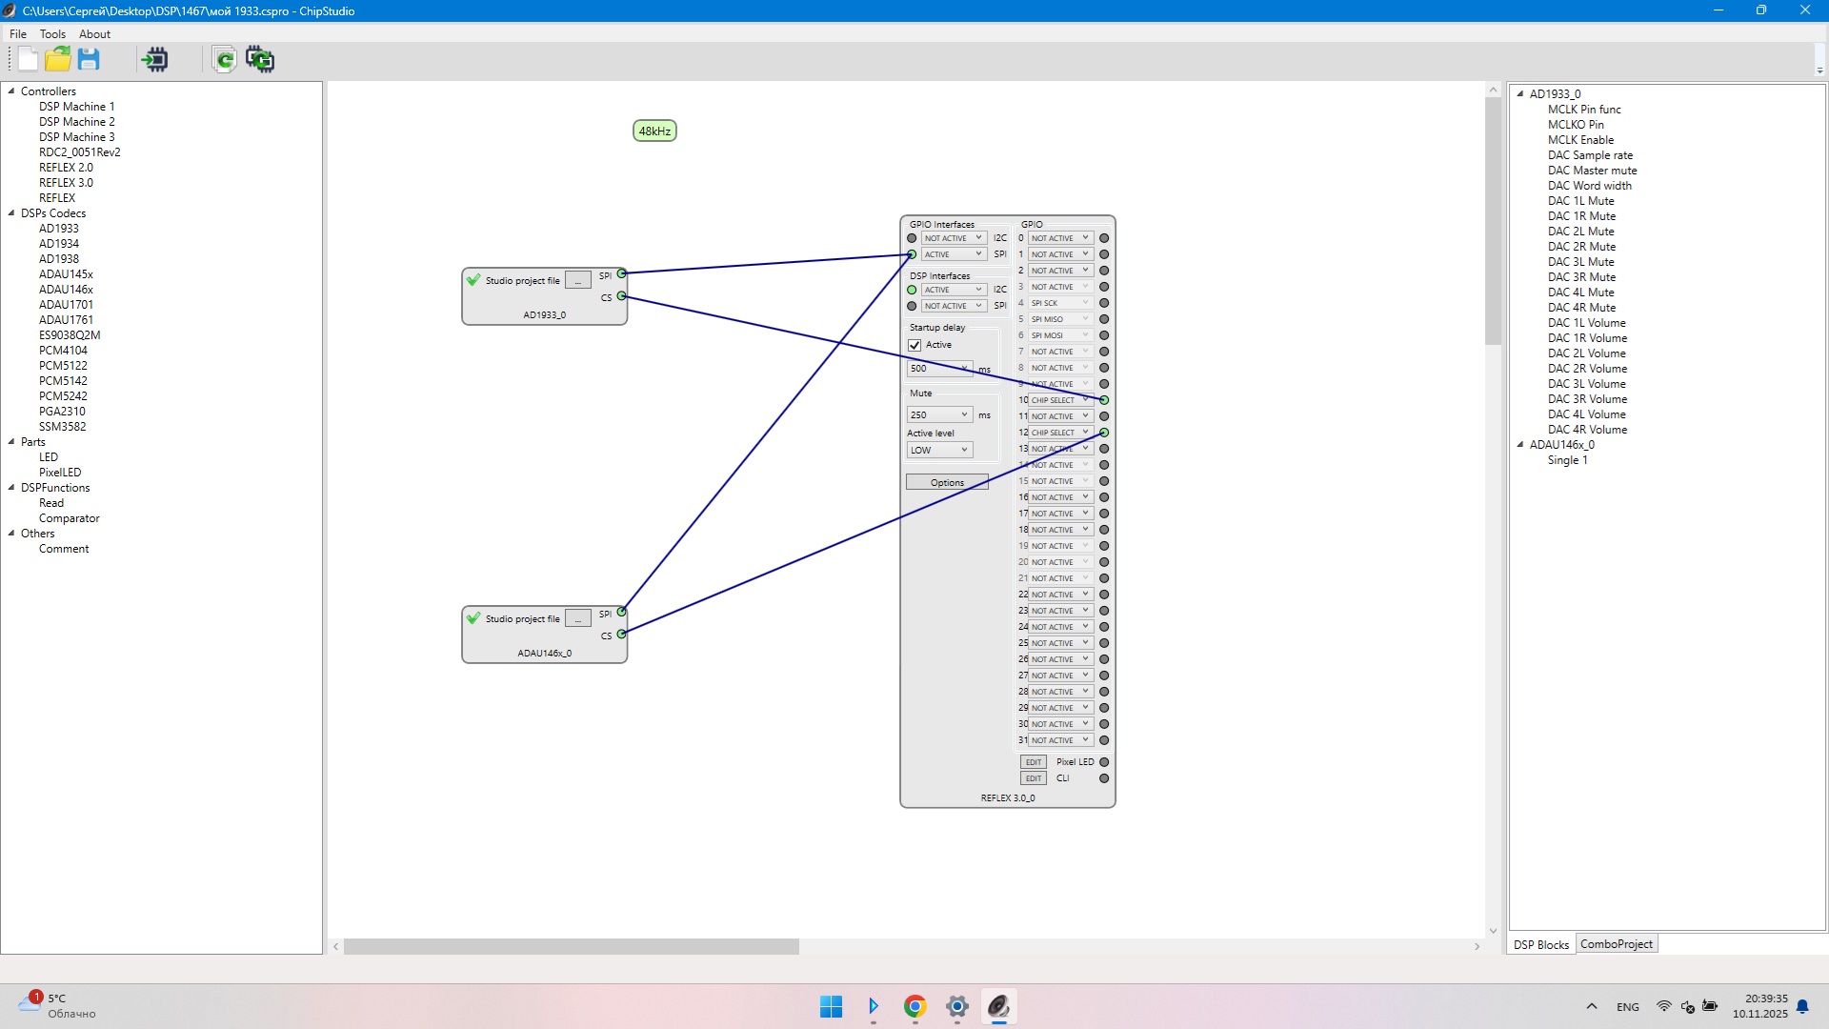Click the upload-to-chip icon with green arrow
1829x1029 pixels.
[x=154, y=59]
